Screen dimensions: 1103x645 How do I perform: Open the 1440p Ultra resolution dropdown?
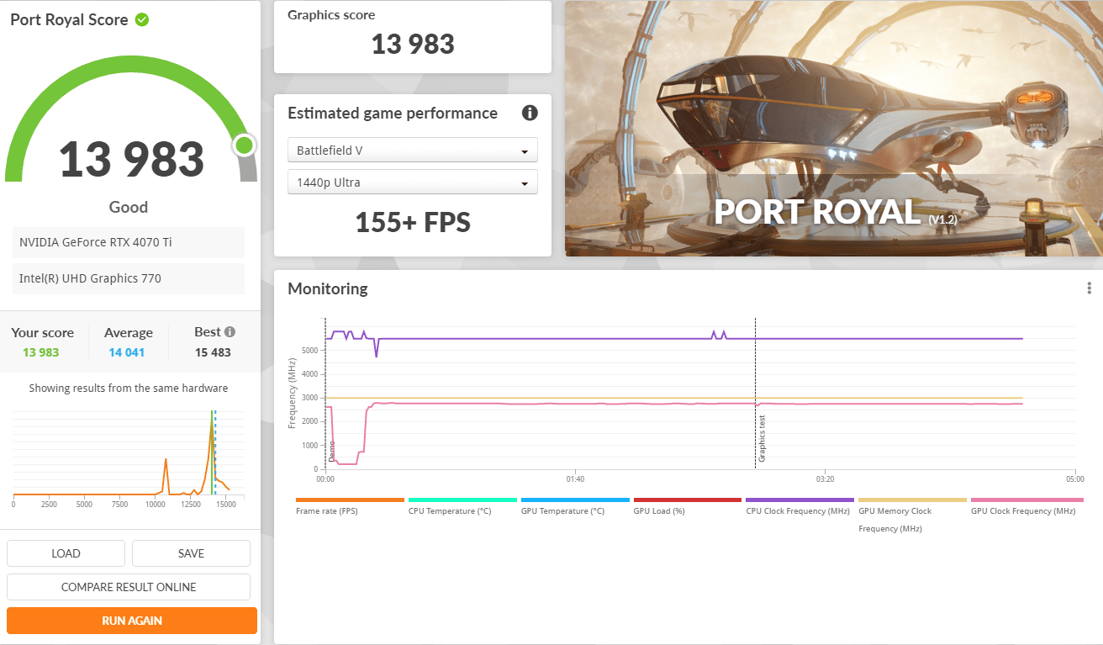click(413, 182)
